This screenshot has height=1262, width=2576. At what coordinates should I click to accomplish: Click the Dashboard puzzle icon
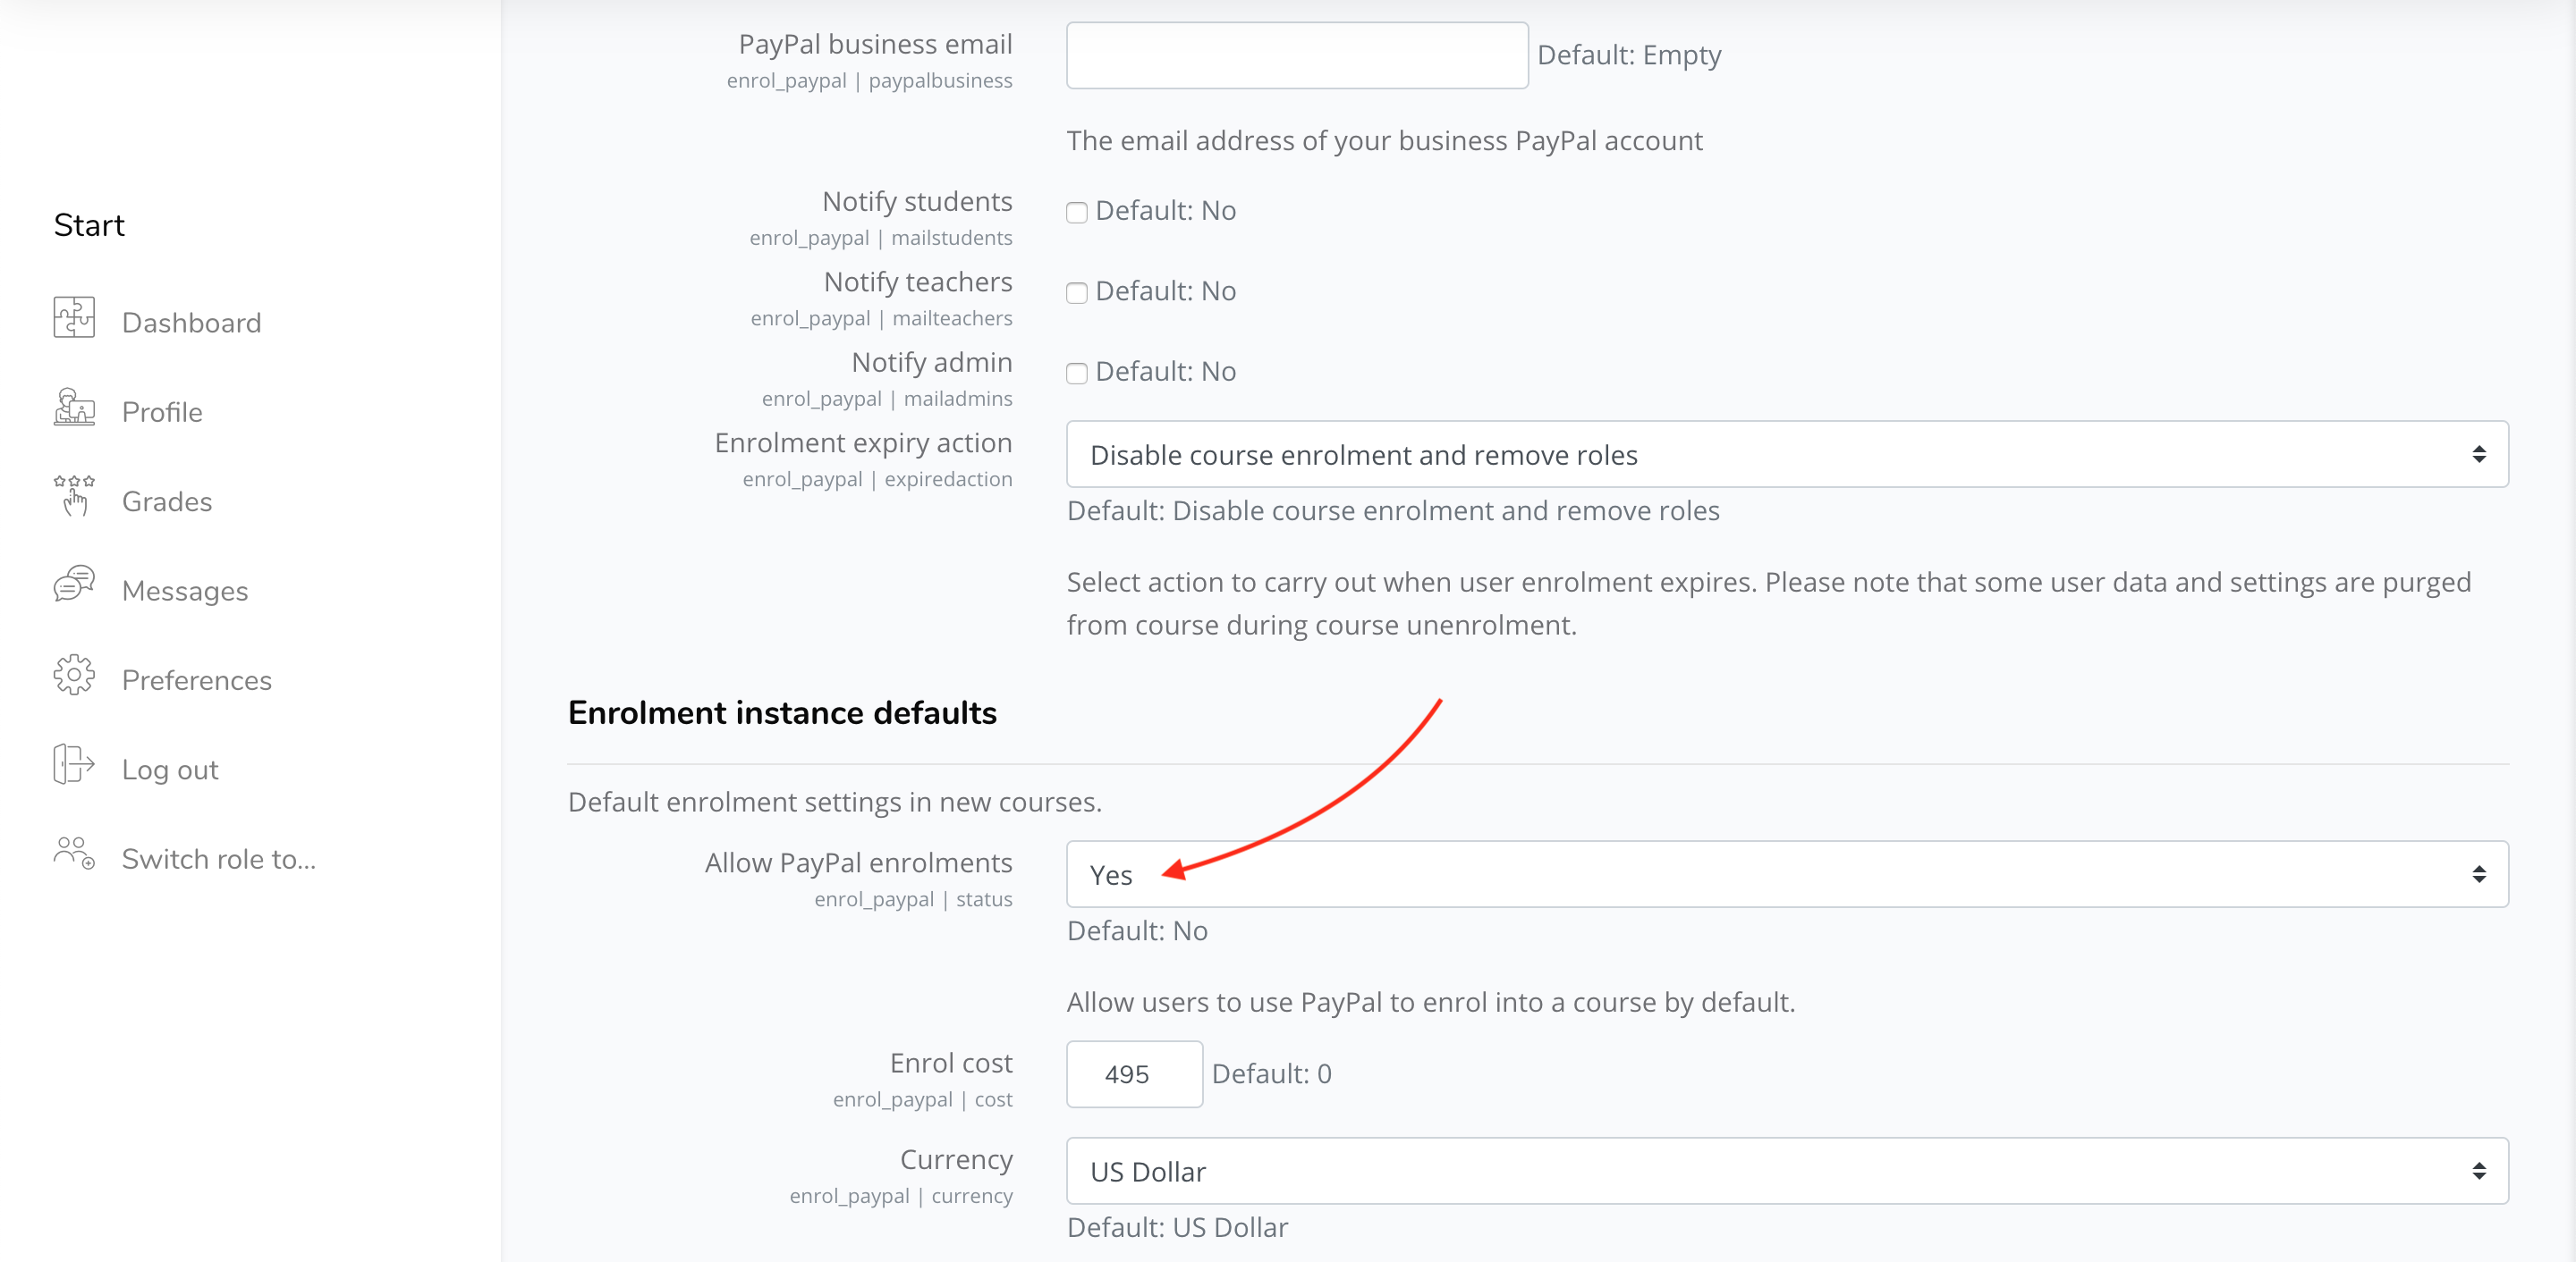click(74, 318)
